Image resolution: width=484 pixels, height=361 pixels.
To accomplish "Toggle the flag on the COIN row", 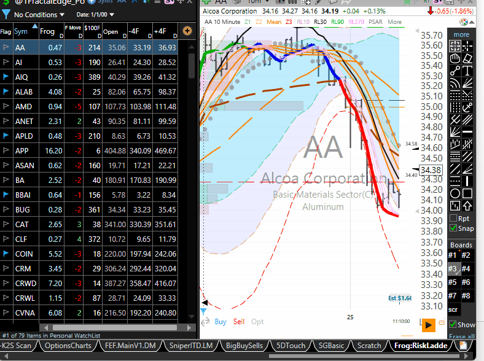I will click(6, 254).
